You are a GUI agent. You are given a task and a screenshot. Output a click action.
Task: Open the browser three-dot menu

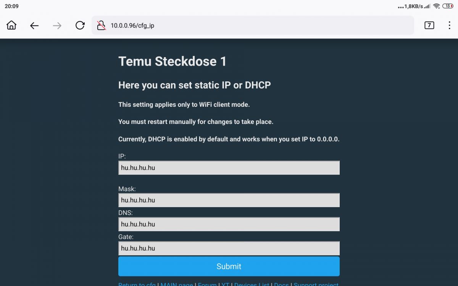click(x=449, y=26)
